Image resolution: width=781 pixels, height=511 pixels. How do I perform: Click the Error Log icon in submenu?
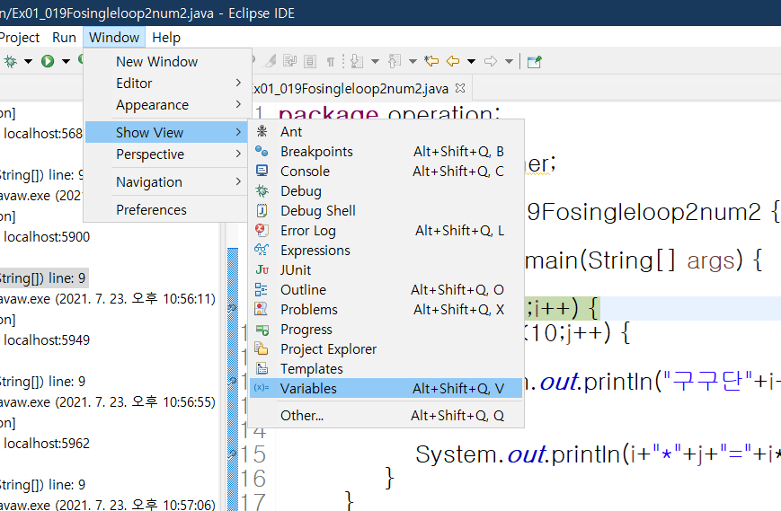[262, 231]
